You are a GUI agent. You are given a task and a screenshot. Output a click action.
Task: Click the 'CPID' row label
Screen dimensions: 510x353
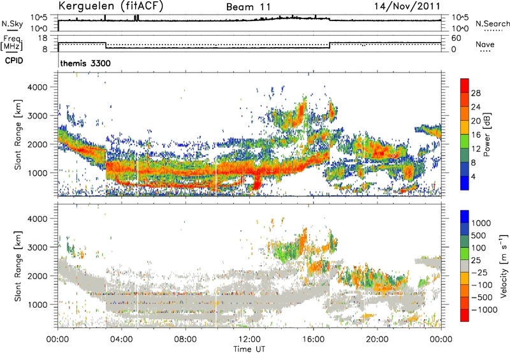[x=14, y=61]
